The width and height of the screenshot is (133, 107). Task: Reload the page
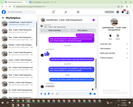(x=10, y=7)
